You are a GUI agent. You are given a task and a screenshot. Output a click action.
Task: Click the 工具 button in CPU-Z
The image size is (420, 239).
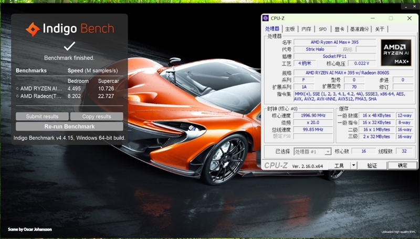pos(339,166)
